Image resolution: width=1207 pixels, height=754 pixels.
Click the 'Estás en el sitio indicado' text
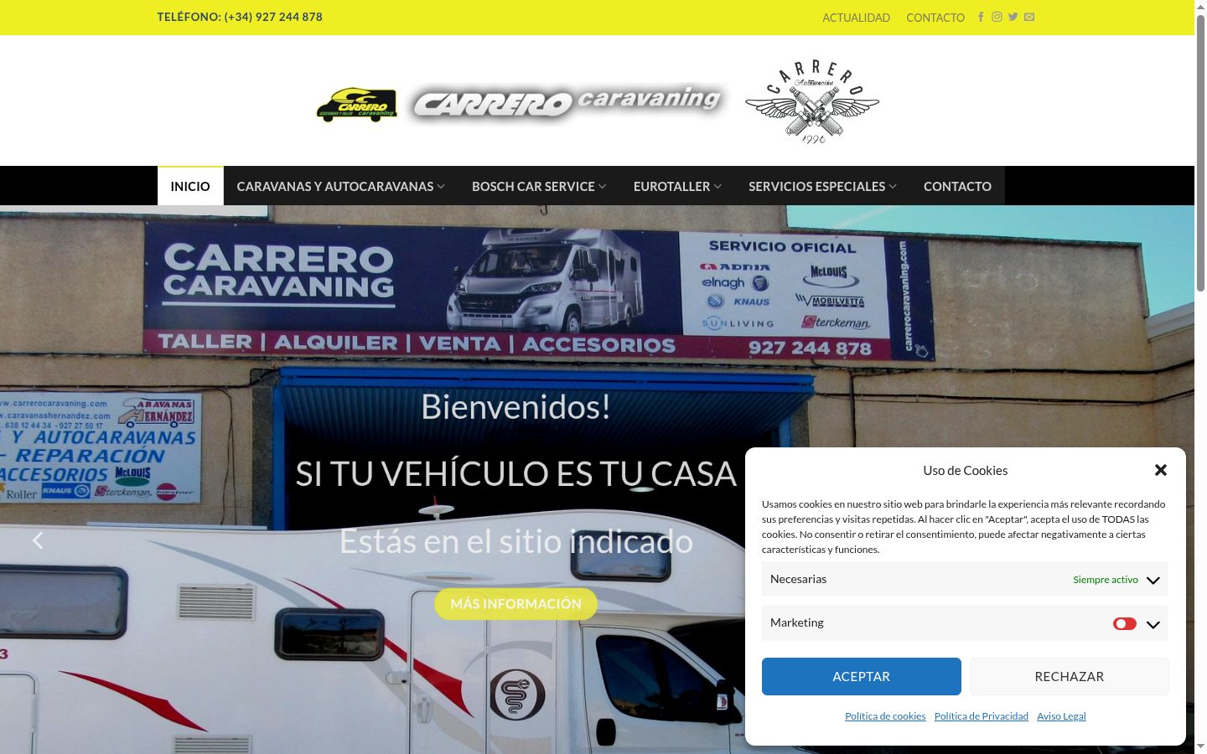coord(515,541)
